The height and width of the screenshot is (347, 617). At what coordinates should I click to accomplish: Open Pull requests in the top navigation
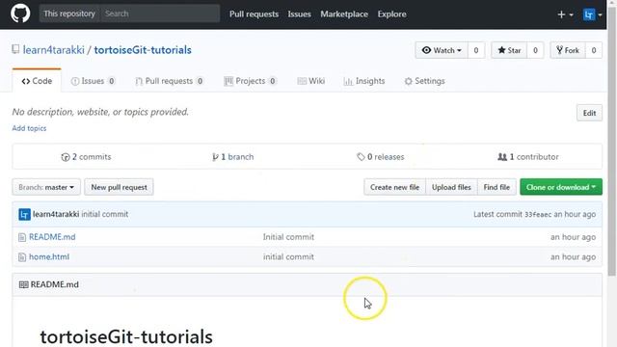coord(254,14)
